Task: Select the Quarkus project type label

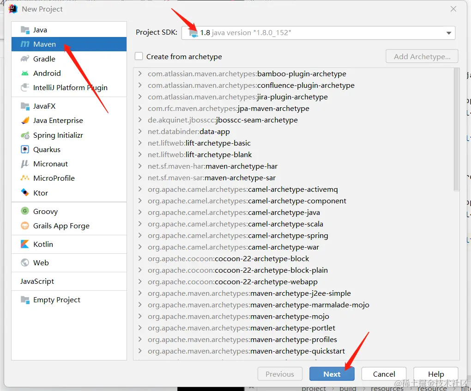Action: point(47,149)
